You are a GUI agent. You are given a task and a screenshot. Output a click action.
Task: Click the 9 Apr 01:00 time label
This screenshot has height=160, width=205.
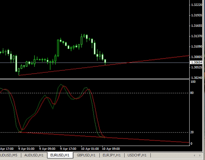[x=26, y=149]
